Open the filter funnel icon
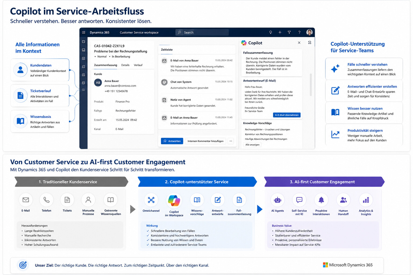 pyautogui.click(x=289, y=32)
